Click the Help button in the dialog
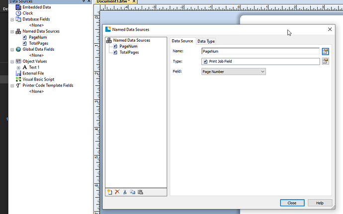343x214 pixels. (320, 203)
